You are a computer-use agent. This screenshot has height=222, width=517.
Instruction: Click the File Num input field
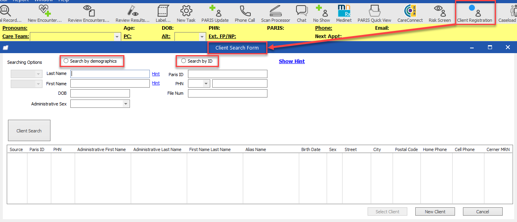click(228, 94)
